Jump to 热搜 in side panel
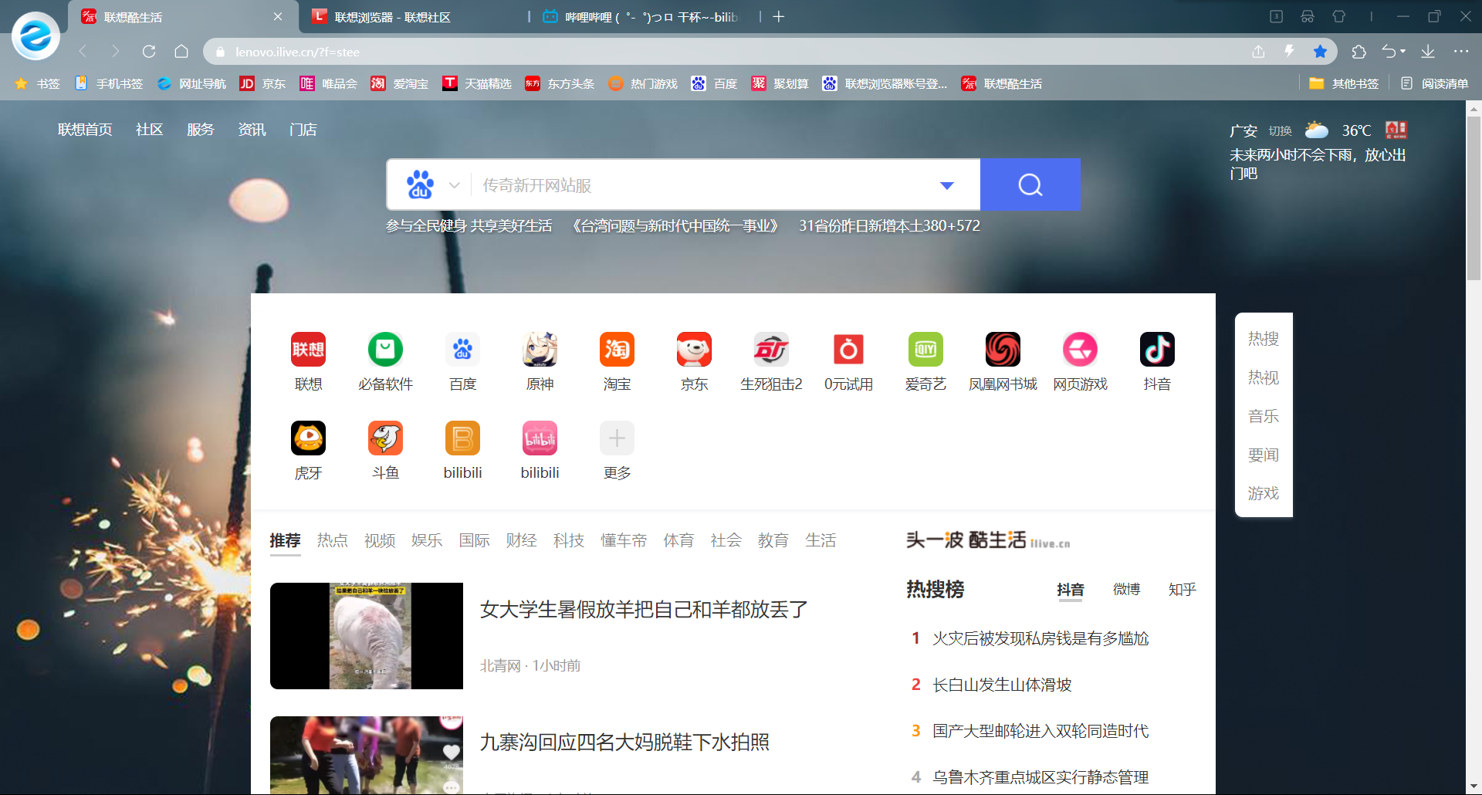Image resolution: width=1482 pixels, height=795 pixels. [x=1264, y=339]
